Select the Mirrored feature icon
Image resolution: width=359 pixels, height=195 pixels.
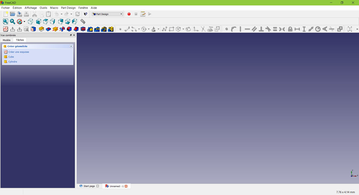tap(90, 29)
